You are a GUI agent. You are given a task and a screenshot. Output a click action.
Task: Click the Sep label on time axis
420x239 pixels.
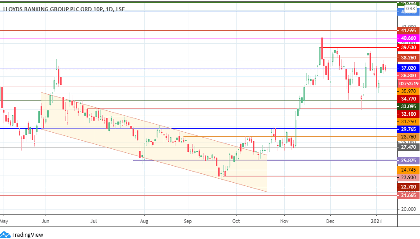pos(188,221)
